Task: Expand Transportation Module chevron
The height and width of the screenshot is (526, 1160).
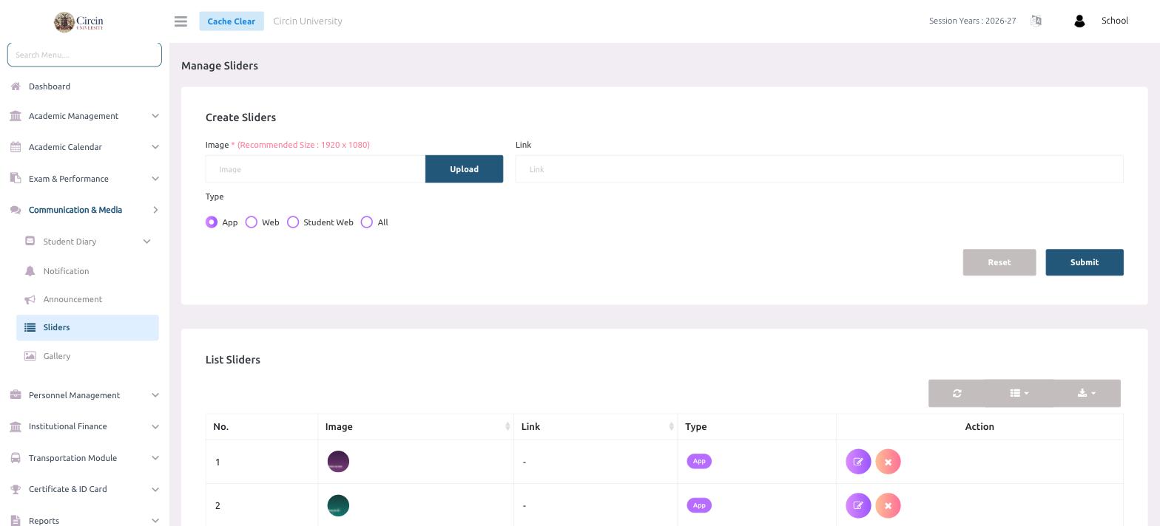Action: (x=155, y=458)
